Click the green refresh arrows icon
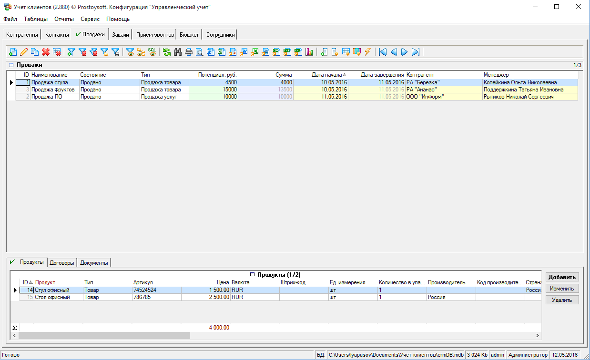The image size is (590, 360). 167,52
